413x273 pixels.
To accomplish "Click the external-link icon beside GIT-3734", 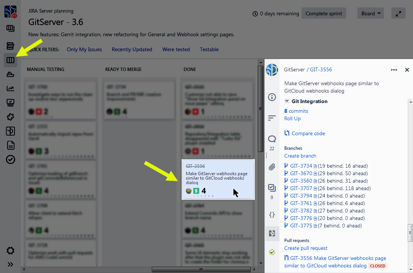I will [315, 167].
